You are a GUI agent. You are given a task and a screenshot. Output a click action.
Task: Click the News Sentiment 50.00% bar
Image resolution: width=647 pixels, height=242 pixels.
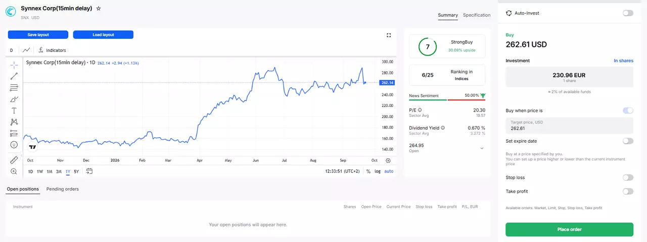447,100
